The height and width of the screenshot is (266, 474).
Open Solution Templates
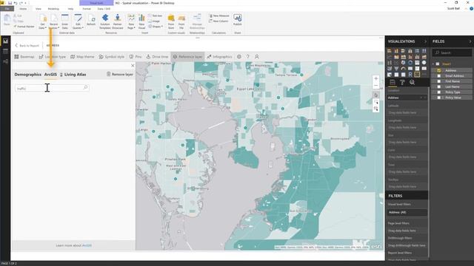click(x=105, y=21)
